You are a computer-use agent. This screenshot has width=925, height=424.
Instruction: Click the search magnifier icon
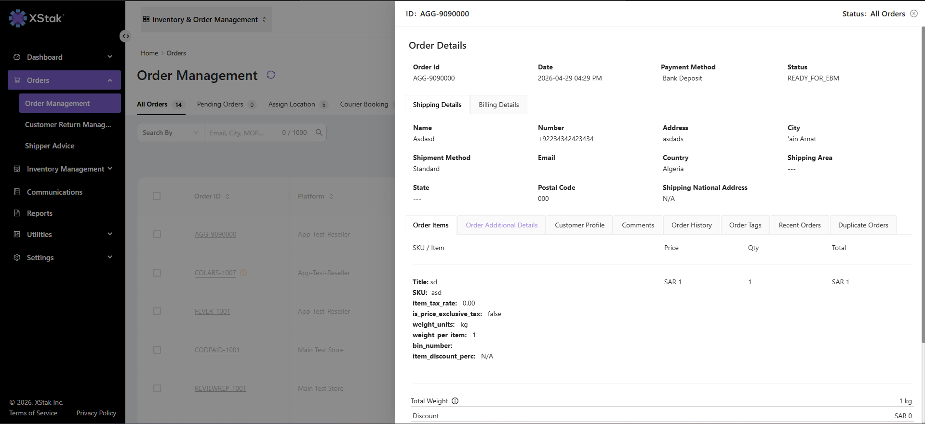coord(319,132)
